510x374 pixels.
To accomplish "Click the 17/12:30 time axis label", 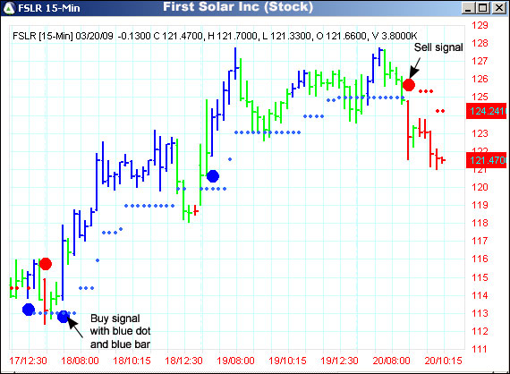I will tap(28, 361).
